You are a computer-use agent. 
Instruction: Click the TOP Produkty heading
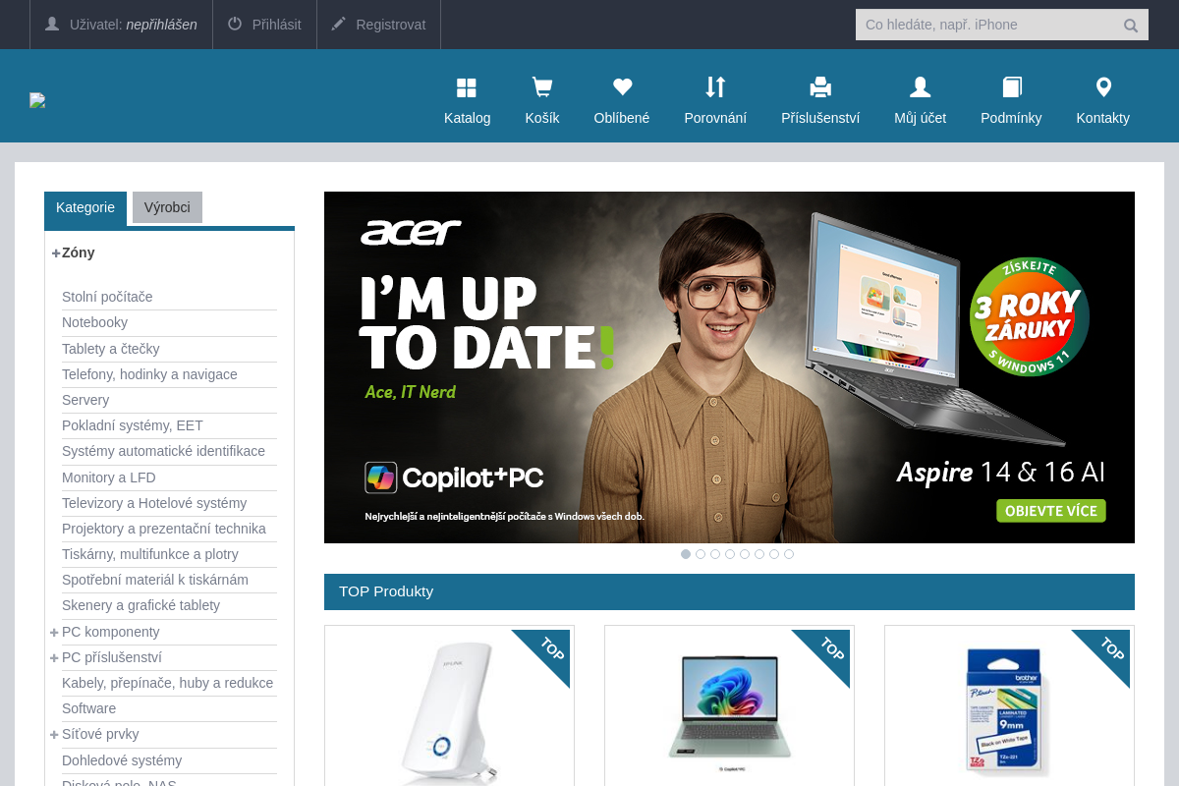[386, 591]
